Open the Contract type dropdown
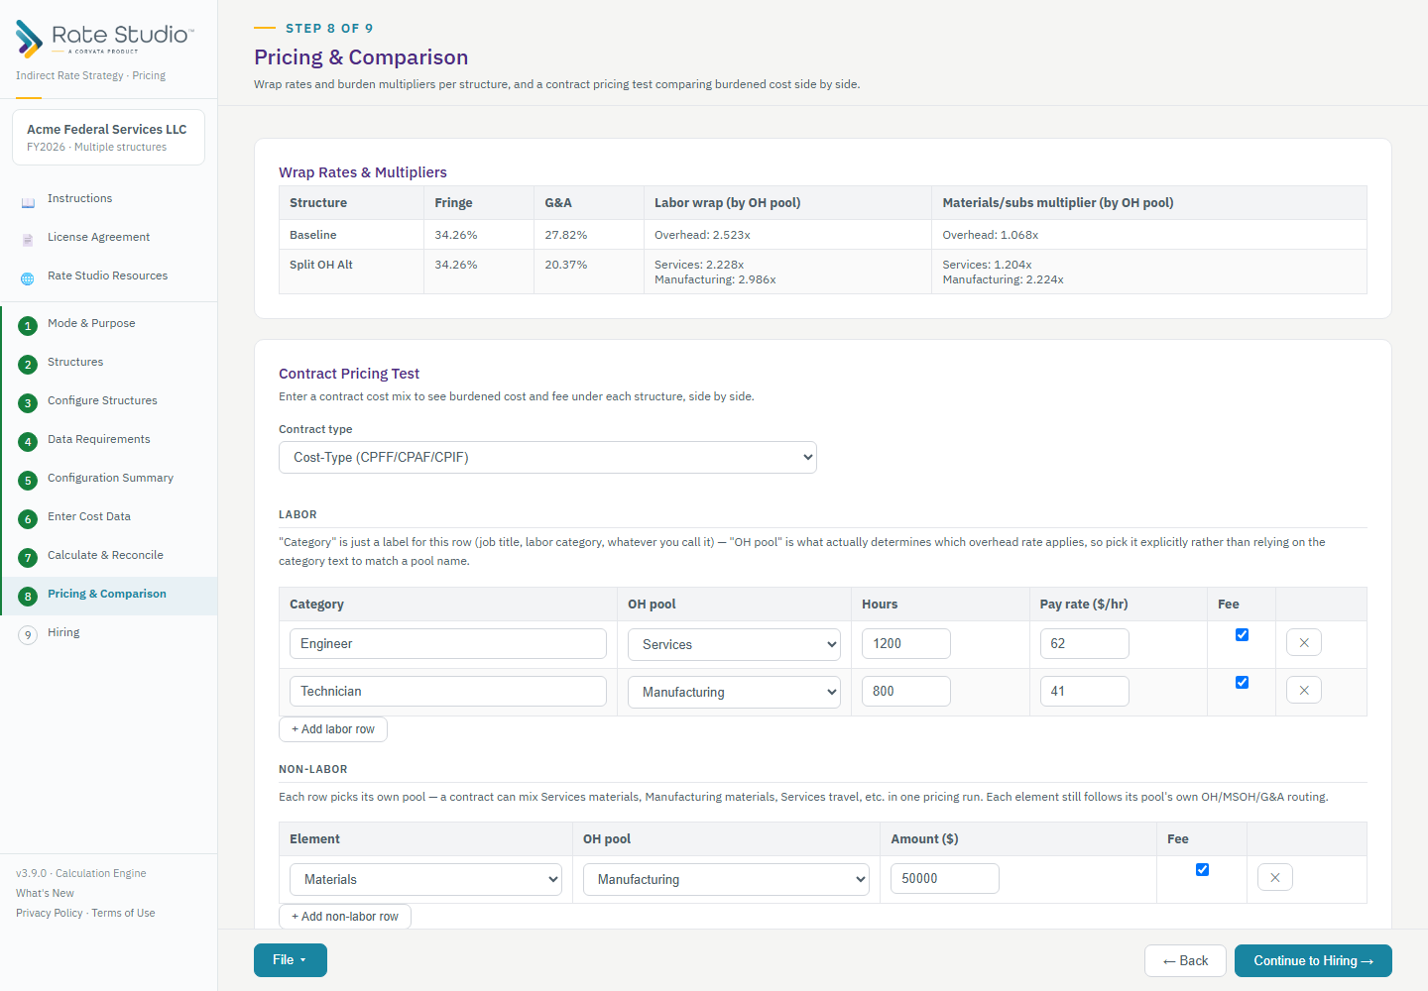 tap(547, 457)
